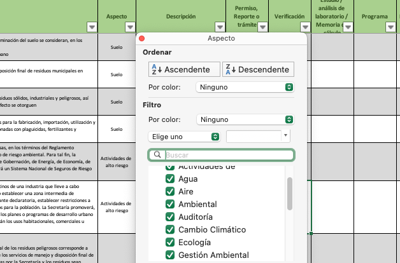Viewport: 400px width, 263px height.
Task: Open the Estudio / análisis de laboratorio filter arrow
Action: point(348,27)
